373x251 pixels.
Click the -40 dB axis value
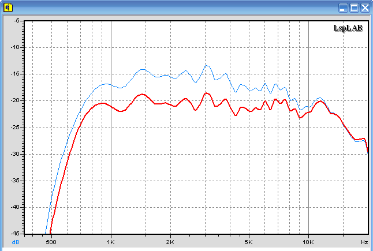(15, 207)
